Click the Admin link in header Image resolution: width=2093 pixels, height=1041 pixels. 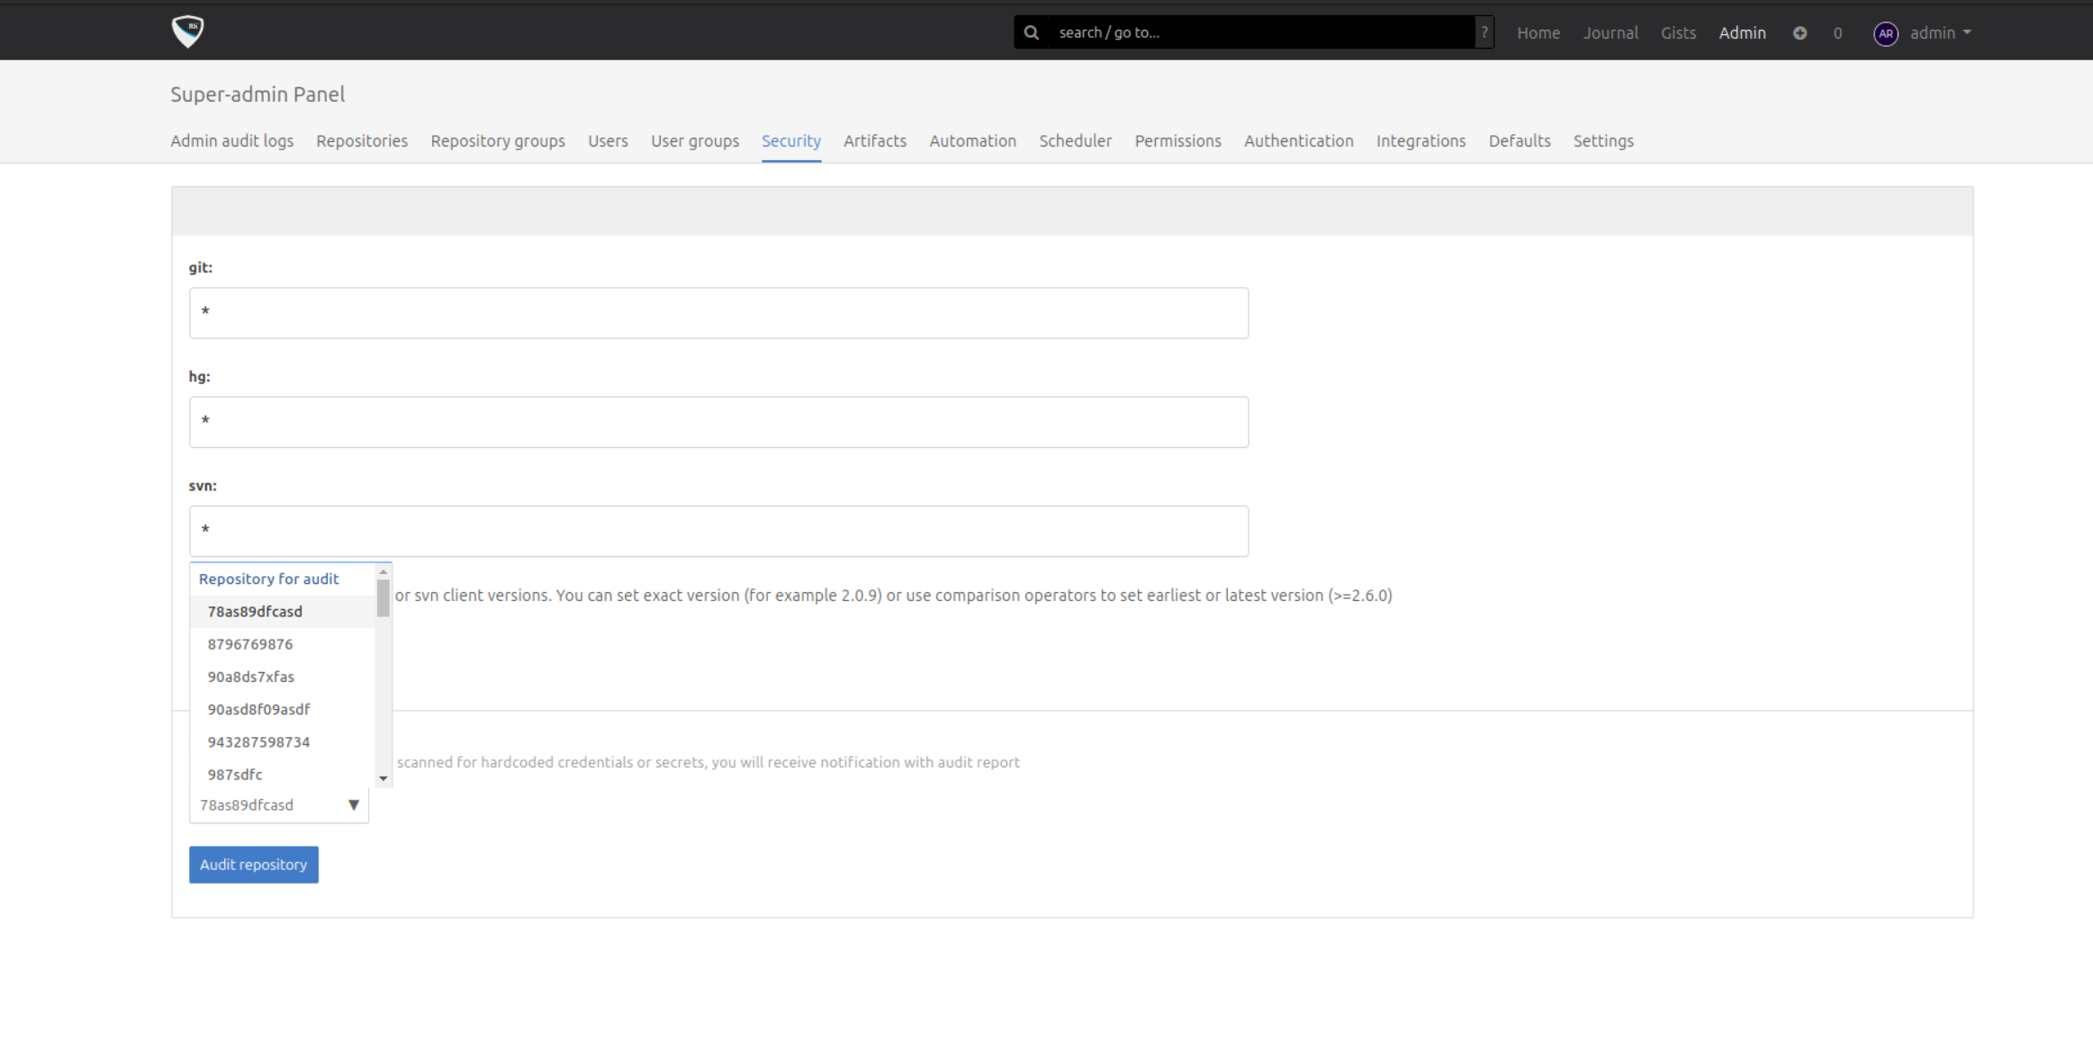[x=1743, y=33]
